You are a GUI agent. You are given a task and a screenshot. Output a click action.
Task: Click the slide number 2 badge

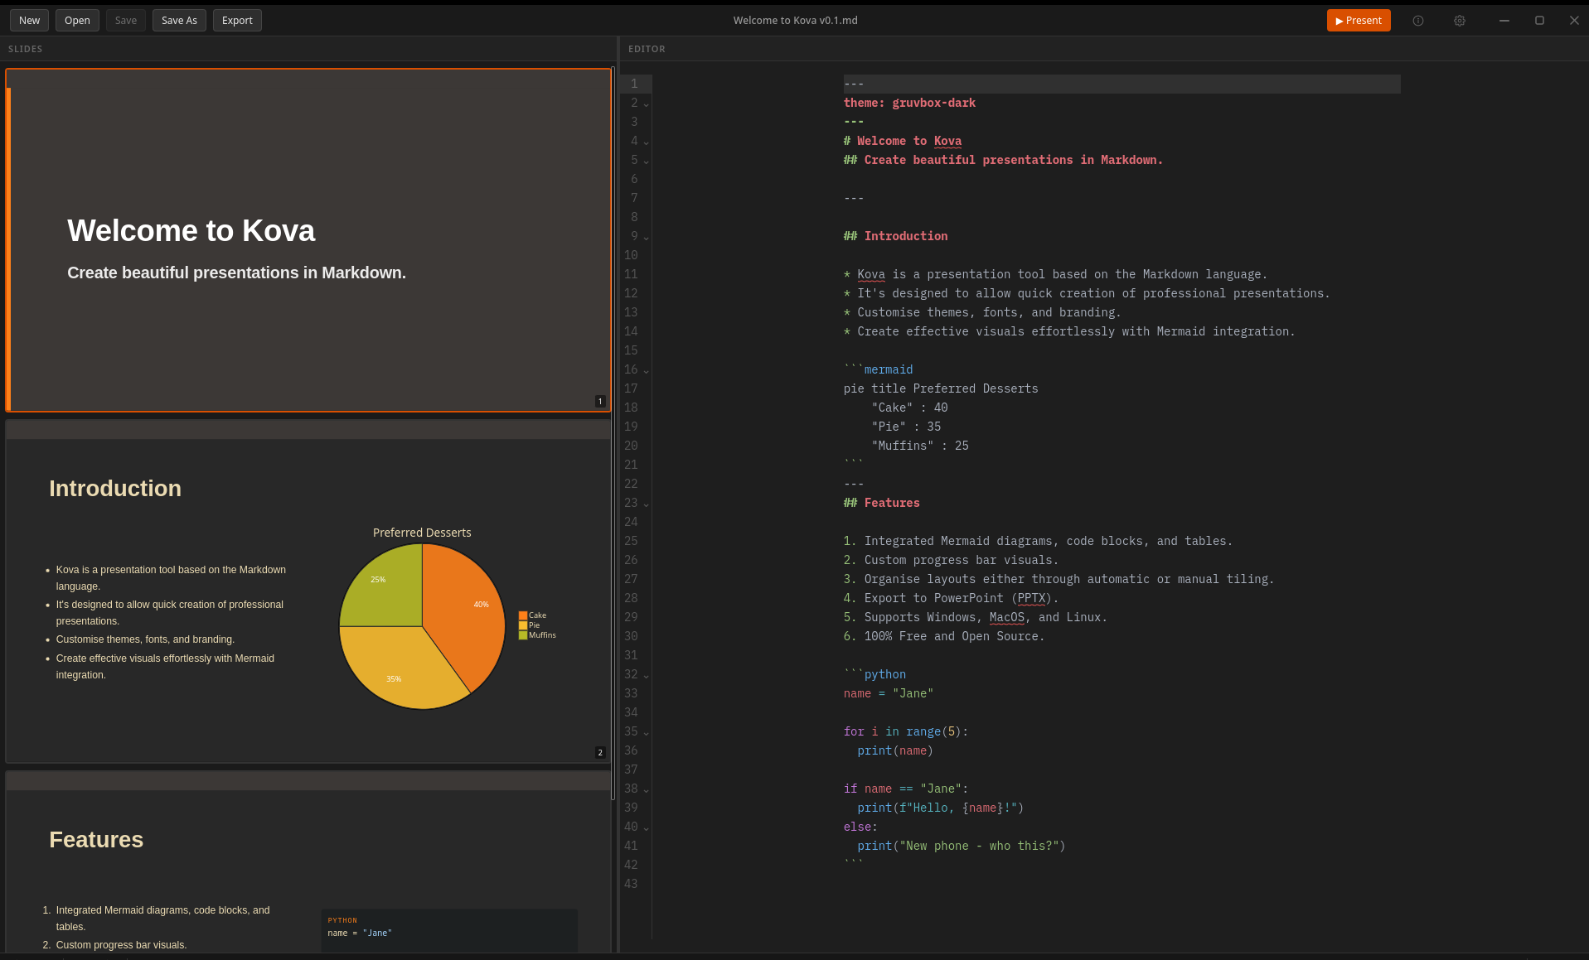tap(600, 753)
